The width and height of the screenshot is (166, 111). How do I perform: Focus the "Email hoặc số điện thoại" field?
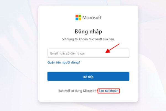click(x=88, y=53)
